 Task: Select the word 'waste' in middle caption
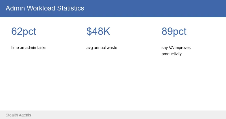tap(112, 48)
